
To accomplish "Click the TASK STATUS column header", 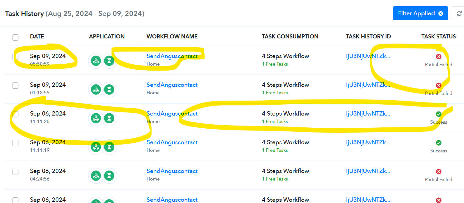I will point(438,37).
